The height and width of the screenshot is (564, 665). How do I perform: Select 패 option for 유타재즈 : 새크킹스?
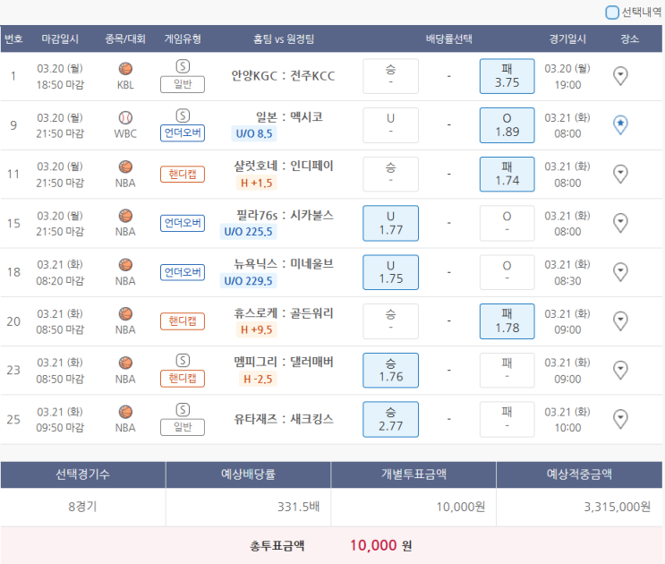(507, 419)
